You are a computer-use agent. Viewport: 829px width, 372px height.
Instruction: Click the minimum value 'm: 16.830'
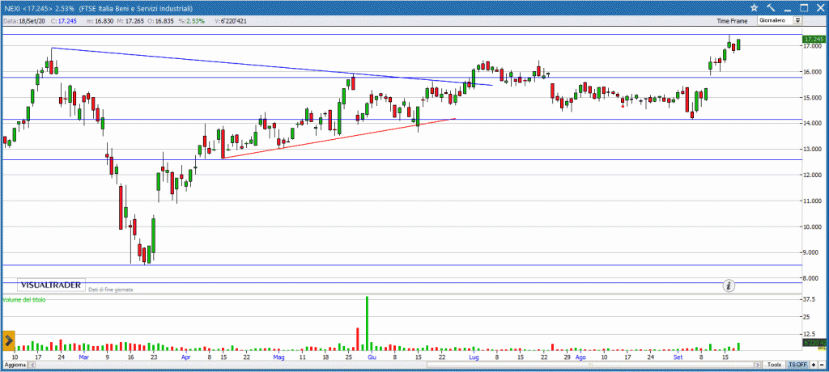[x=101, y=21]
